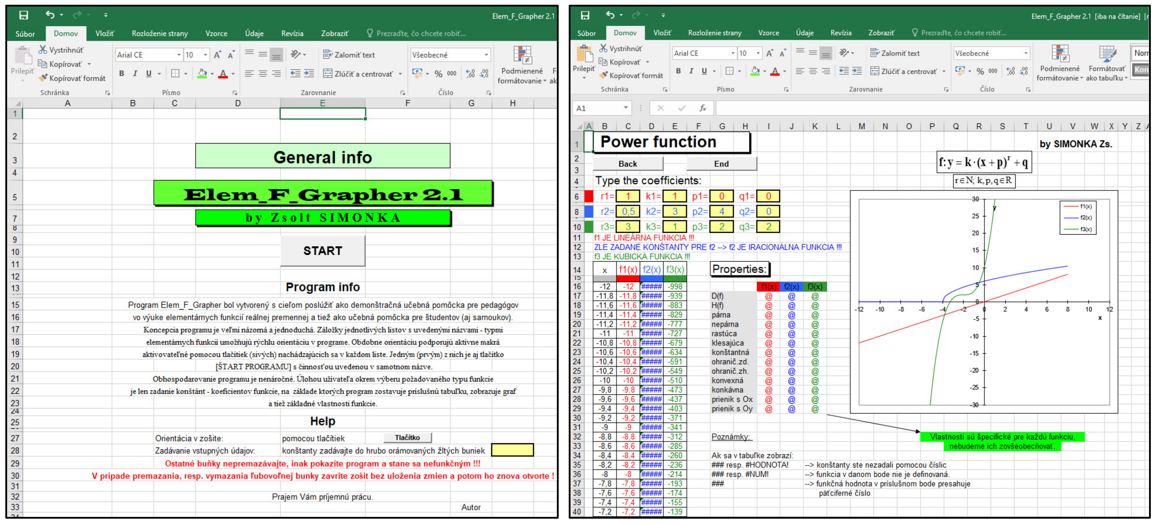
Task: Click percent style icon in right window
Action: coord(980,71)
